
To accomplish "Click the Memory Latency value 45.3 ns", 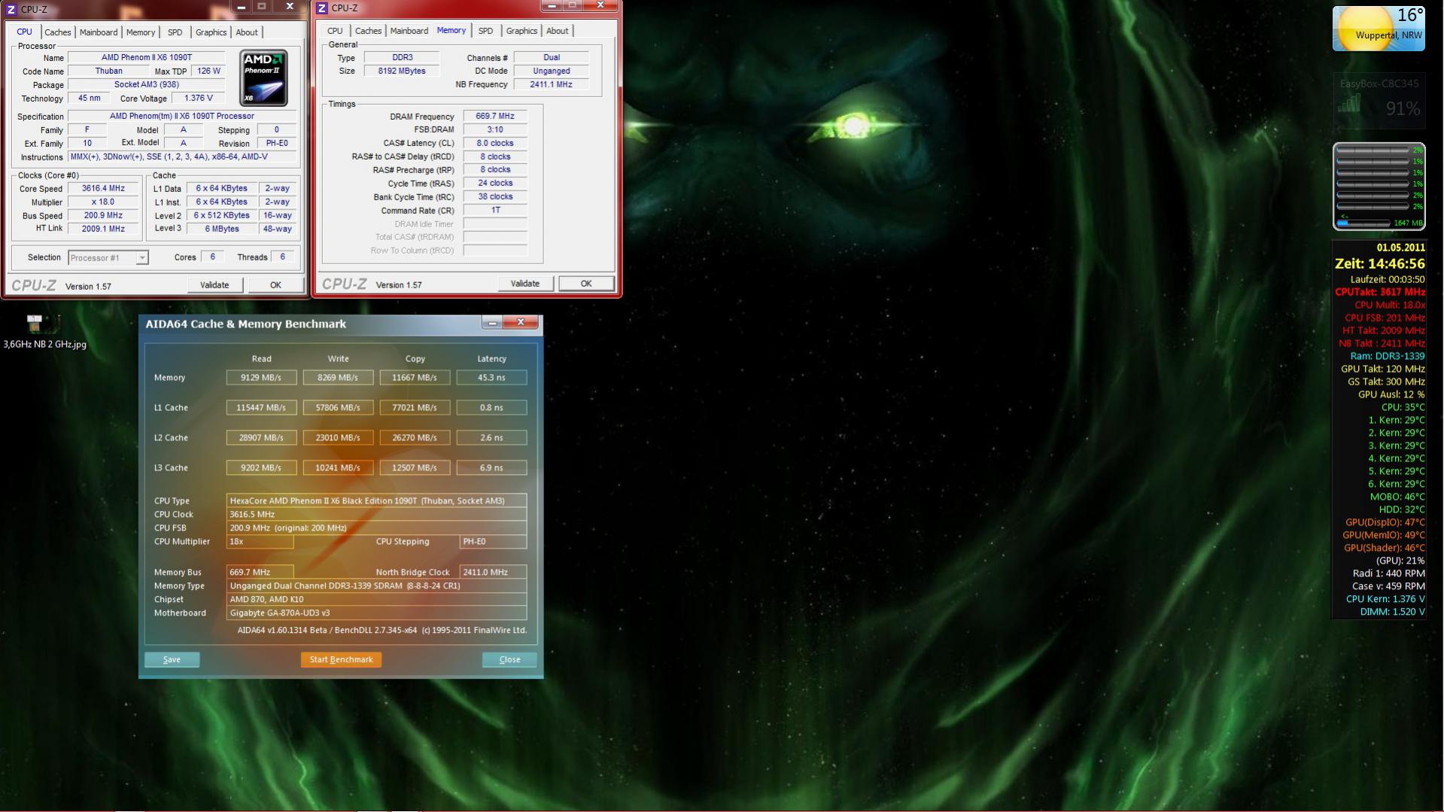I will pyautogui.click(x=491, y=378).
